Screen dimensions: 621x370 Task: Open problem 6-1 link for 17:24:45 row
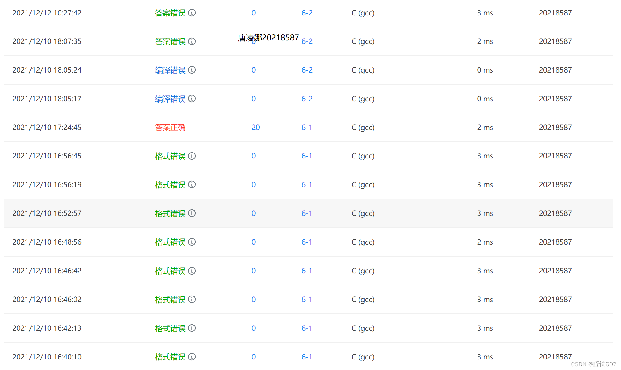307,127
